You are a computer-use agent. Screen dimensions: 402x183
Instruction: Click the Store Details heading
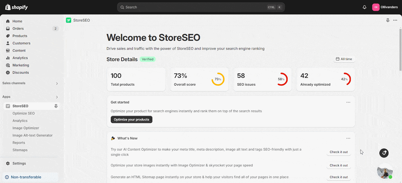coord(122,59)
